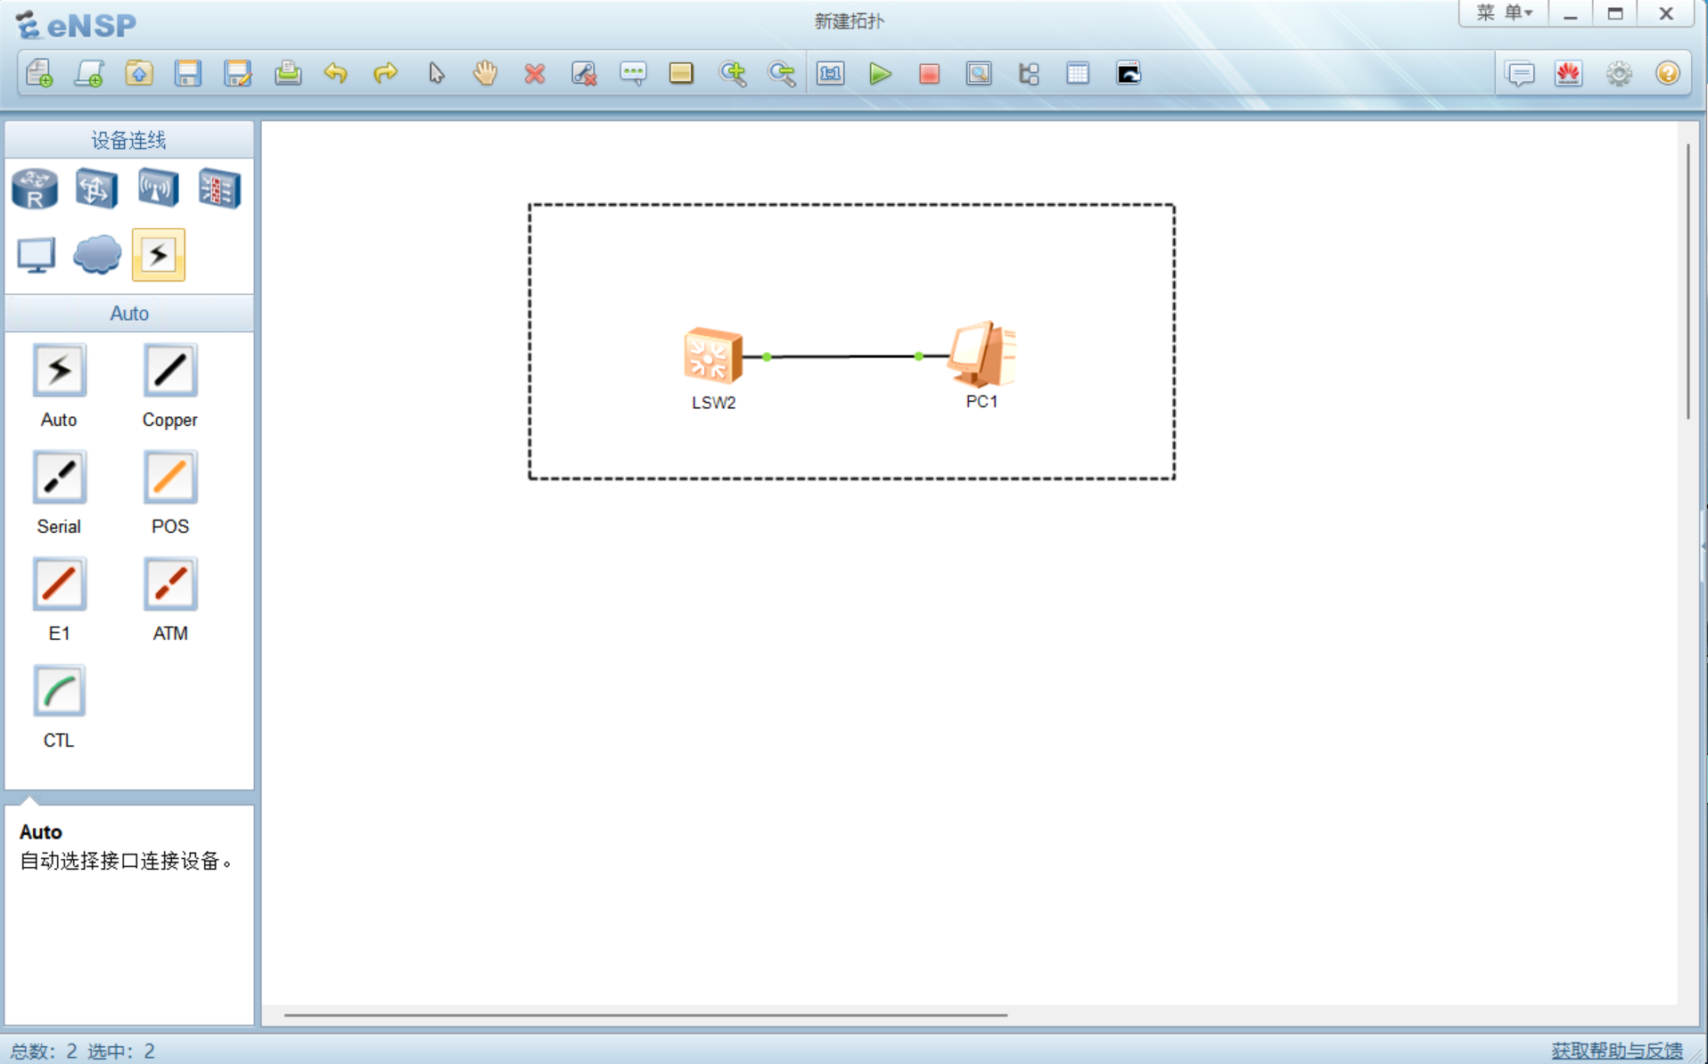Choose the Auto cable type
This screenshot has width=1708, height=1064.
59,371
